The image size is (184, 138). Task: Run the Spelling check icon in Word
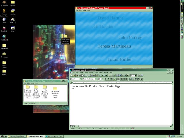86,76
